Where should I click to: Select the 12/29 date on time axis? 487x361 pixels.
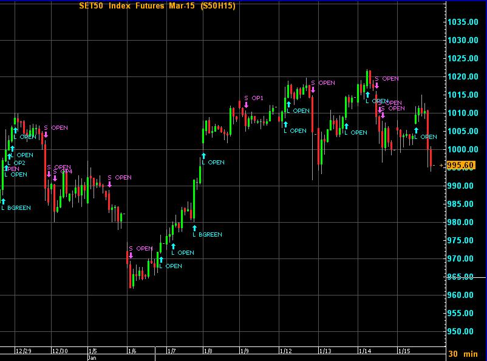[x=23, y=351]
